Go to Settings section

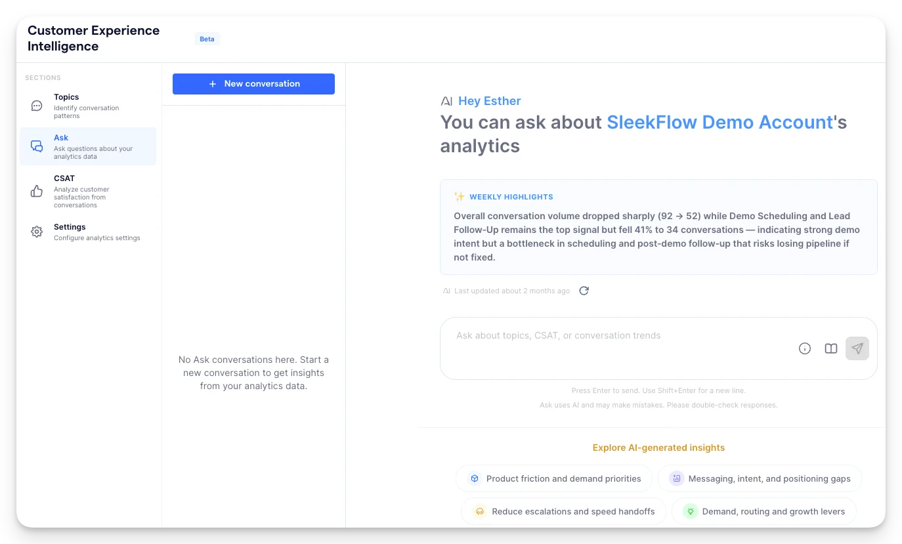click(x=88, y=232)
